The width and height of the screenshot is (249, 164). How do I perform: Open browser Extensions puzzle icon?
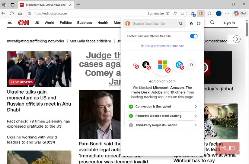pos(209,14)
